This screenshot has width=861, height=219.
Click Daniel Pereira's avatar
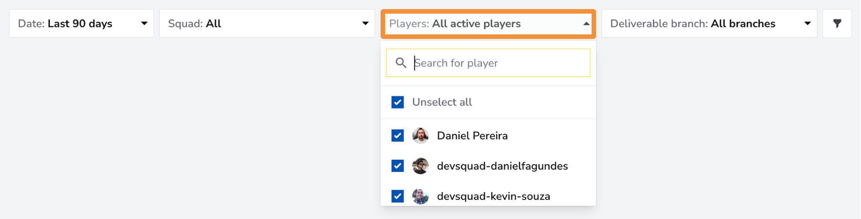(420, 136)
